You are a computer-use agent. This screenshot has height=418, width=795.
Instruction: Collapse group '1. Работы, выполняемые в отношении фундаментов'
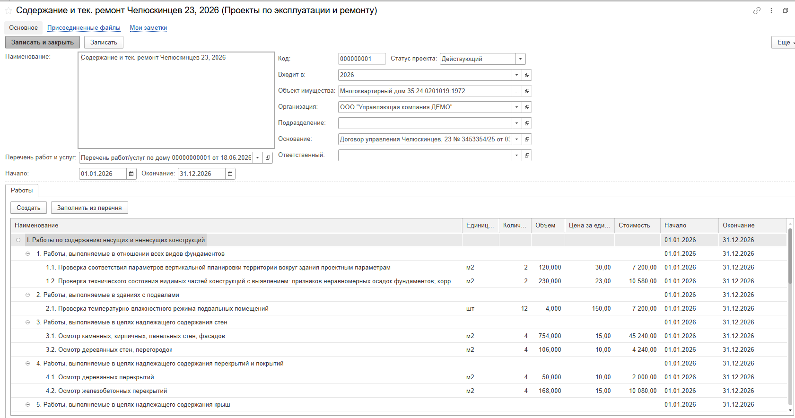point(27,254)
